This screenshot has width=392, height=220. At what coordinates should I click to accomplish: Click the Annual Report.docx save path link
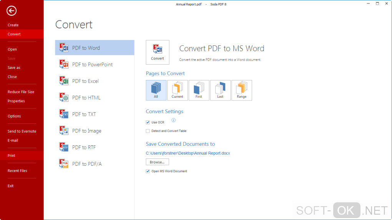pos(188,153)
